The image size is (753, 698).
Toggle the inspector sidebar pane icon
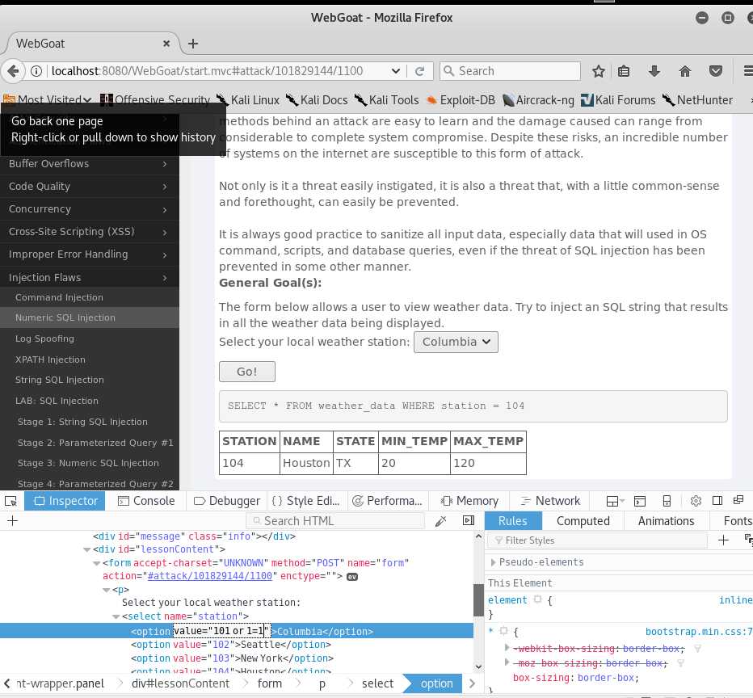pos(469,521)
